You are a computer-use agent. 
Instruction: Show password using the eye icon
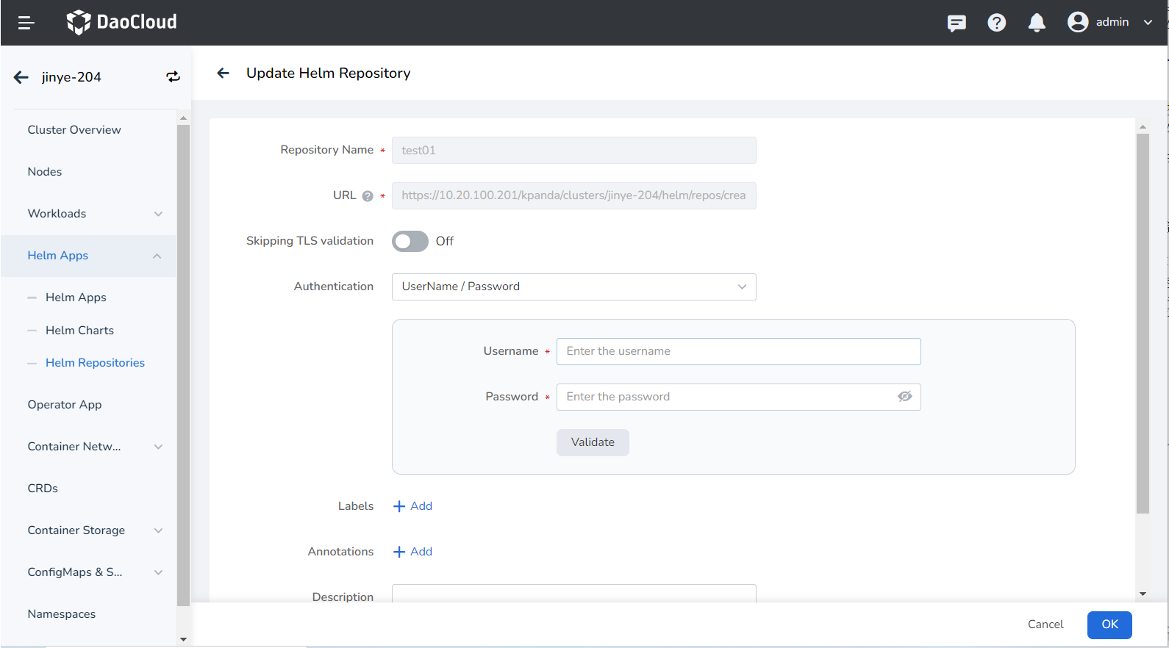pyautogui.click(x=904, y=397)
